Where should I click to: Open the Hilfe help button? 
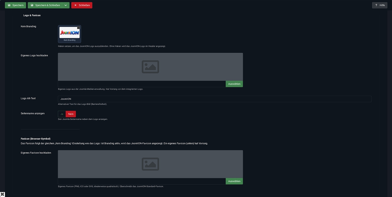coord(380,5)
